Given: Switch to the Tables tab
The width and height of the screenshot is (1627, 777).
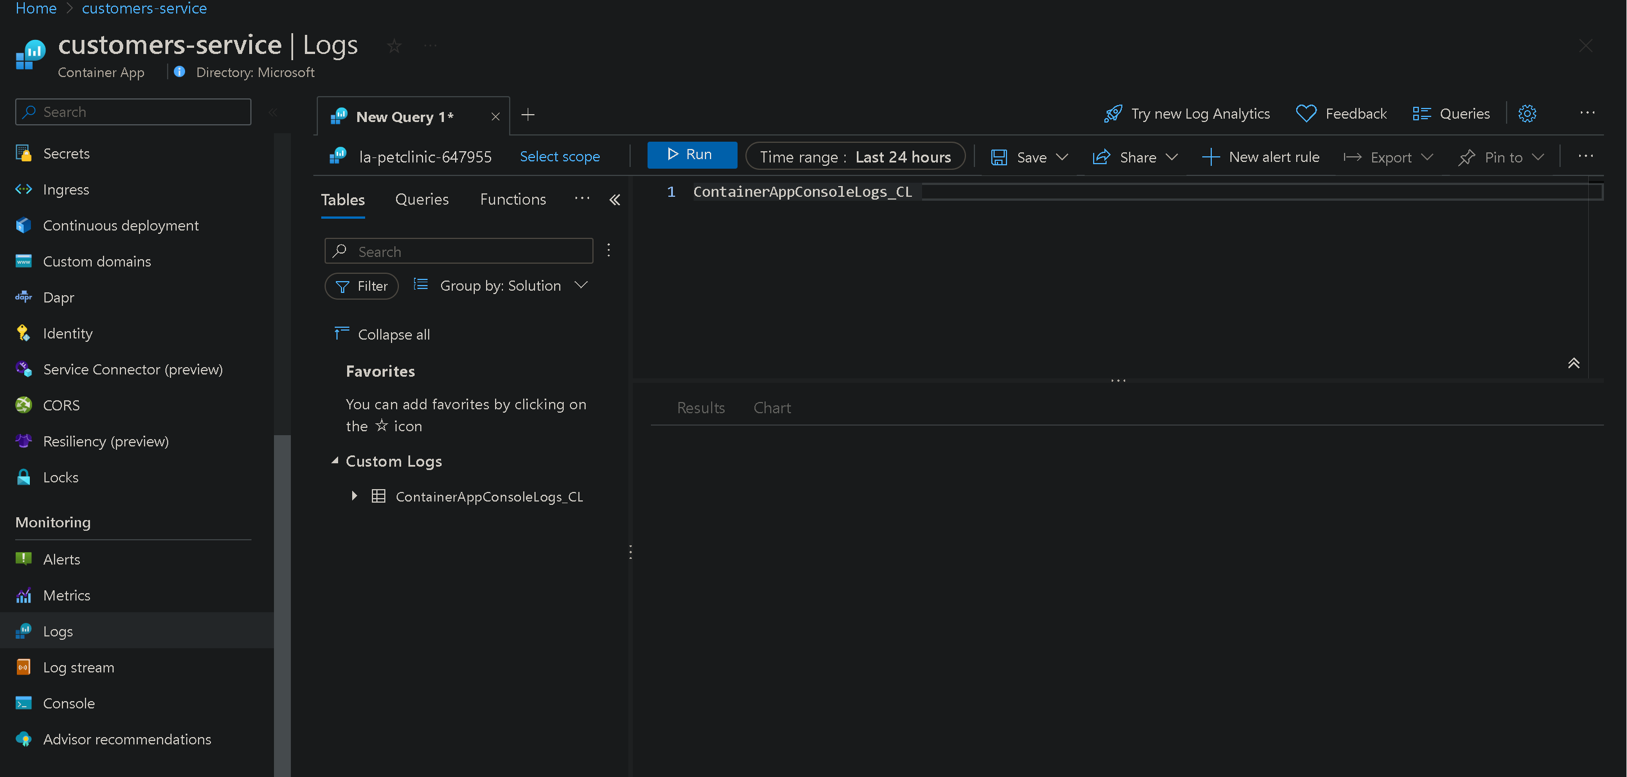Looking at the screenshot, I should 343,200.
